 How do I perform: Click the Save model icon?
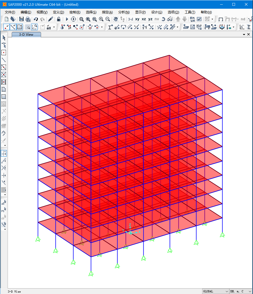tap(21, 19)
